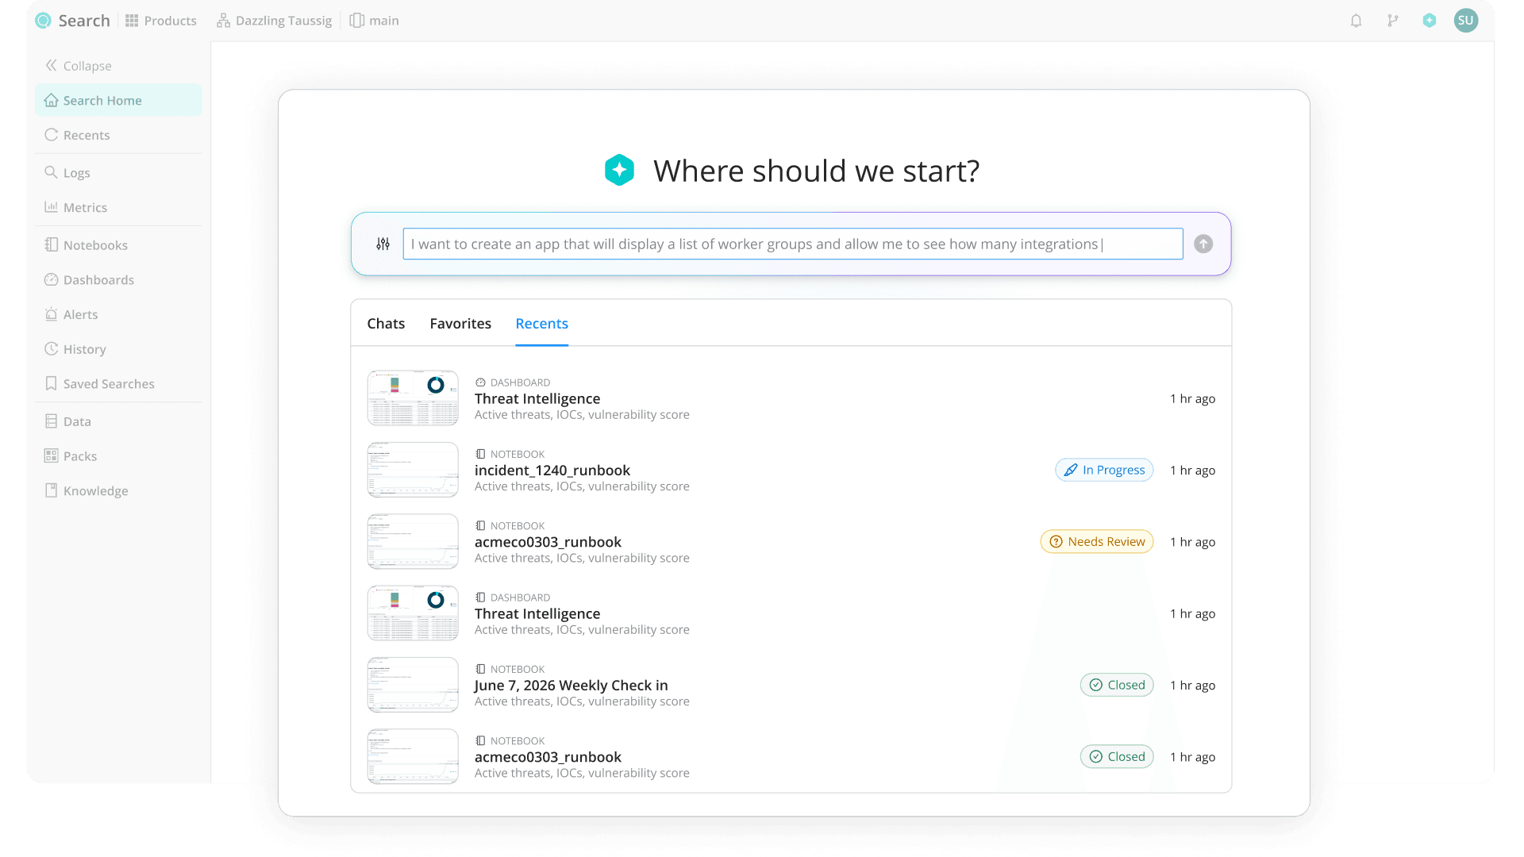Open the Products grid menu

tap(161, 21)
